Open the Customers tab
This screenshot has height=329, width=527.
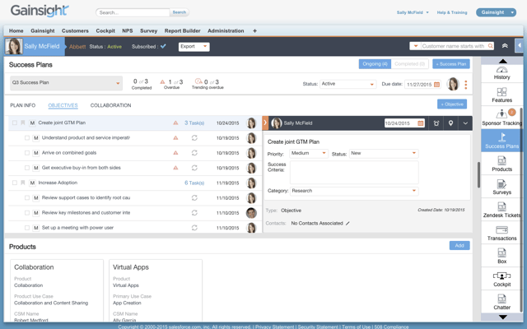click(x=75, y=30)
